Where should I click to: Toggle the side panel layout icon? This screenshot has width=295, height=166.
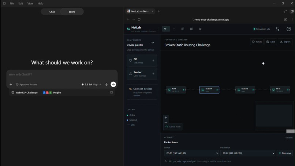[x=292, y=11]
